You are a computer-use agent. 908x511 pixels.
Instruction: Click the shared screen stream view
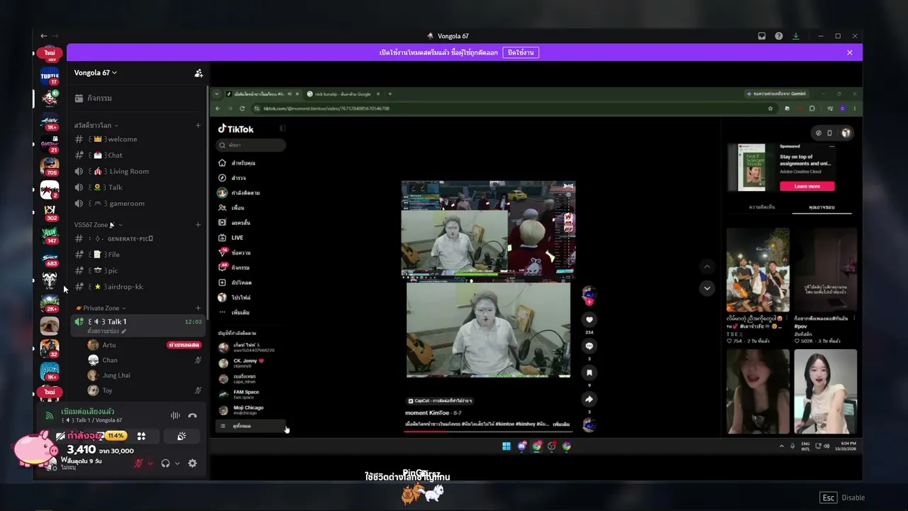(x=536, y=271)
